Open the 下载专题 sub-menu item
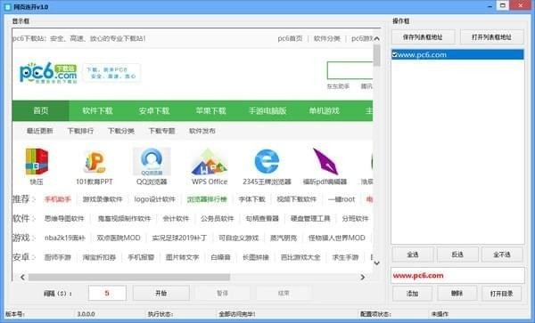The width and height of the screenshot is (535, 323). [161, 131]
